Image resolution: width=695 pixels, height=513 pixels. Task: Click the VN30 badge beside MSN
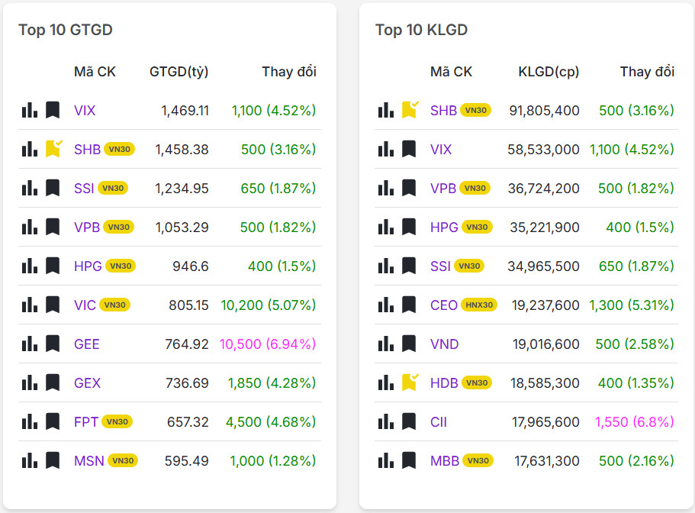pyautogui.click(x=123, y=461)
